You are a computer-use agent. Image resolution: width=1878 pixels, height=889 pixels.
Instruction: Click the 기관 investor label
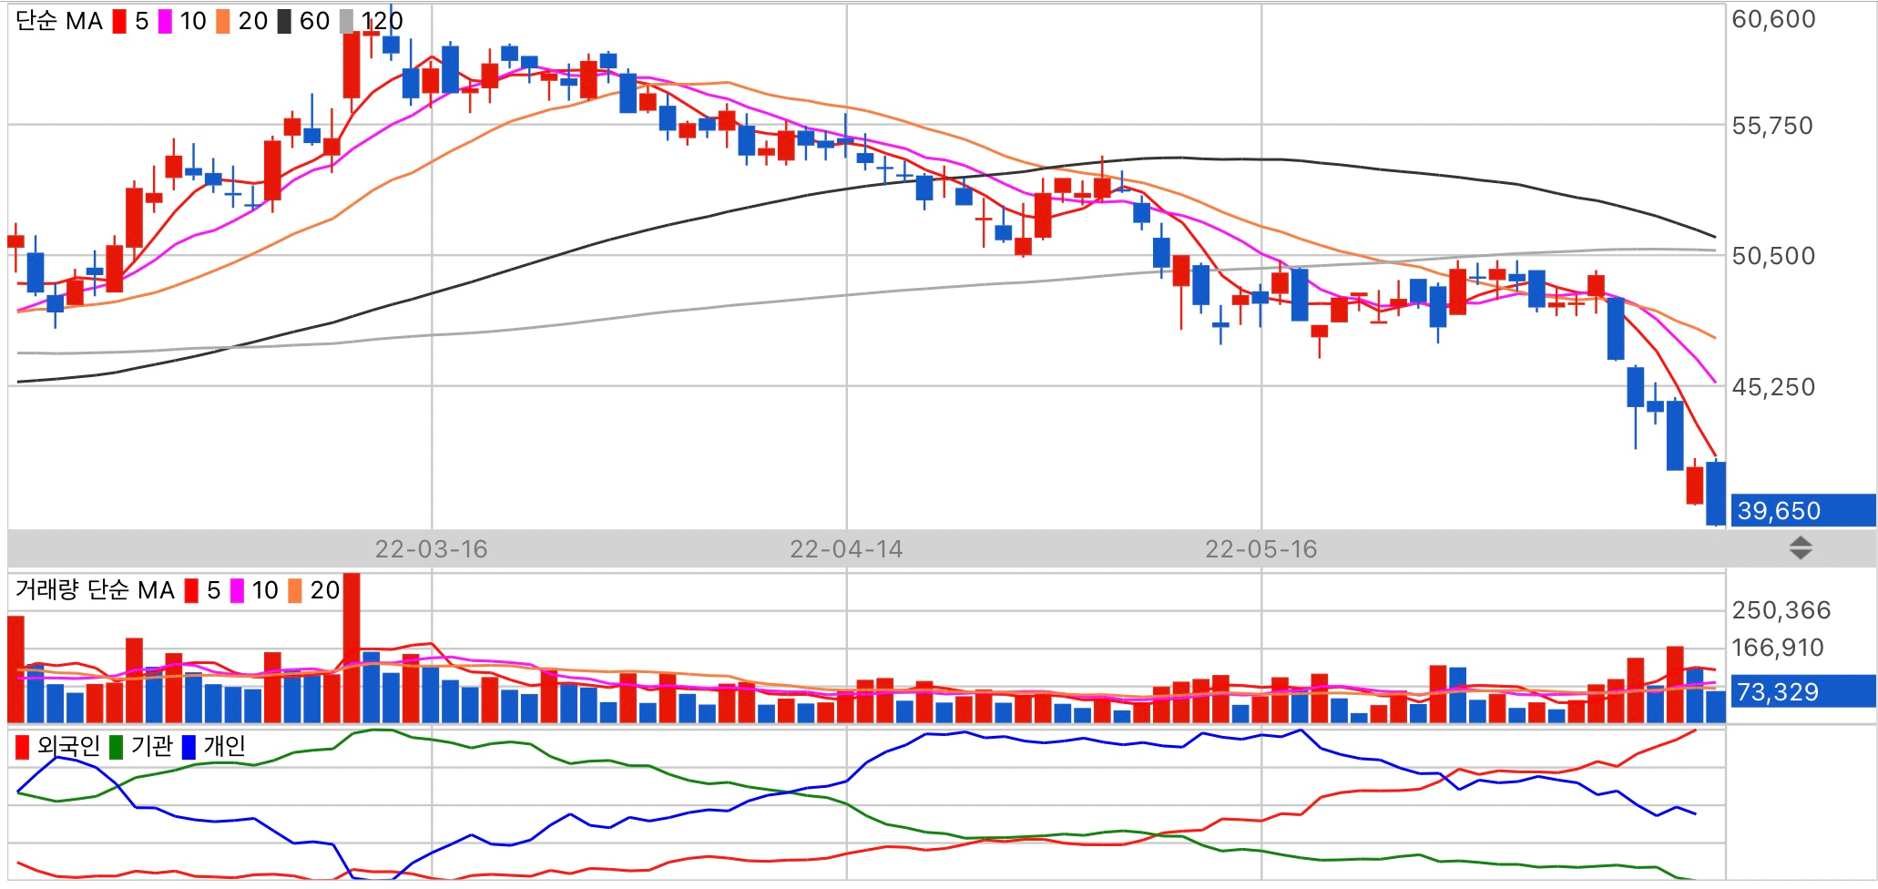pos(151,747)
